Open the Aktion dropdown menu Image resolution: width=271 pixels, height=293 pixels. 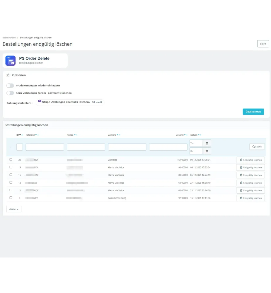(13, 209)
